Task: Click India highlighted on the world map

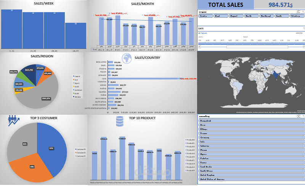Action: pos(275,76)
